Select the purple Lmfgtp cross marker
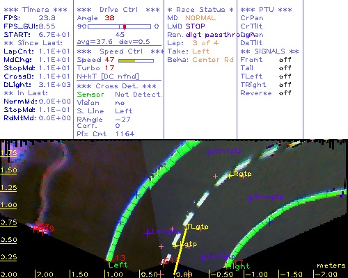348x278 pixels. [x=203, y=258]
